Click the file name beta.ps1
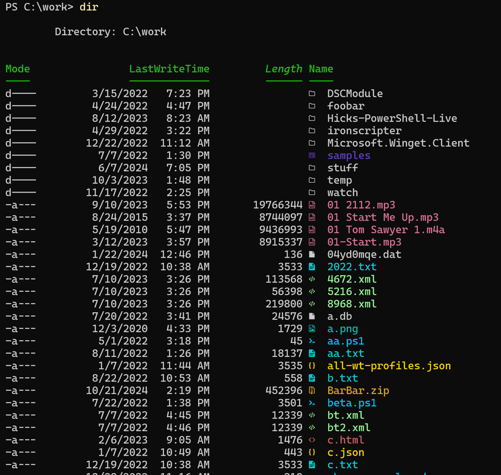501x475 pixels. 352,403
